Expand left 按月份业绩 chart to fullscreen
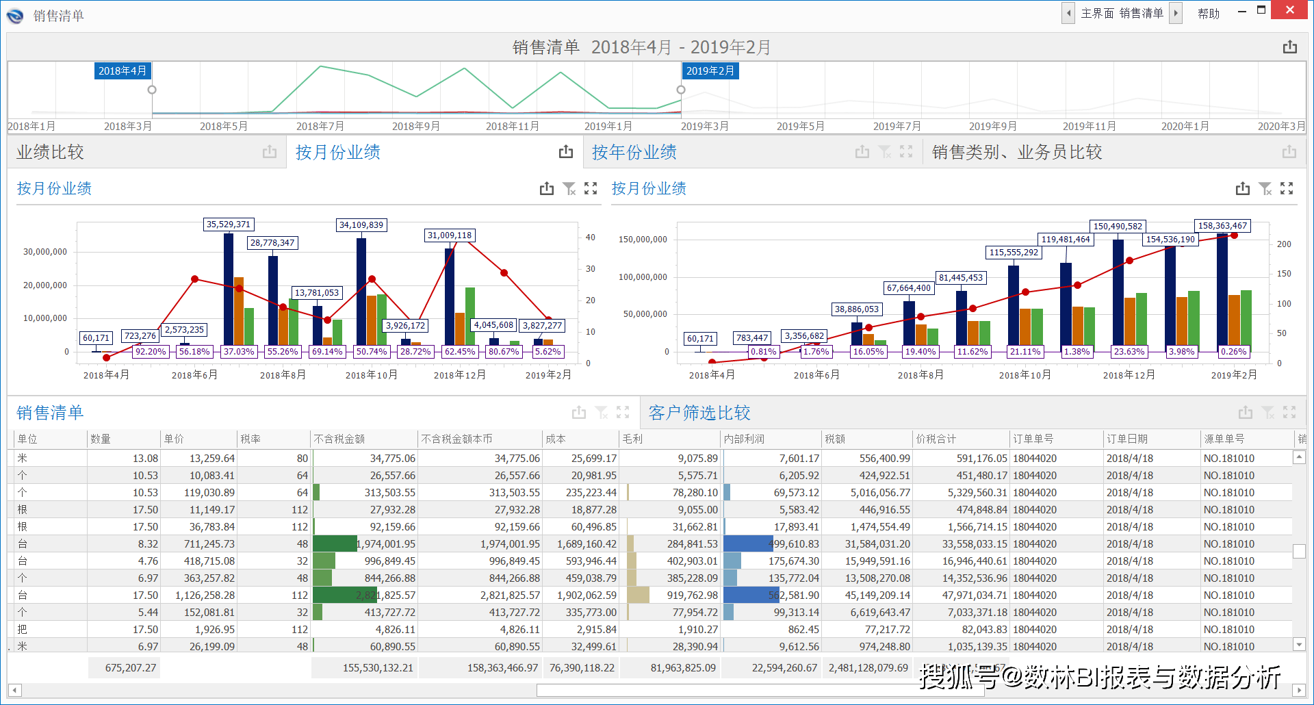This screenshot has width=1314, height=705. coord(591,188)
